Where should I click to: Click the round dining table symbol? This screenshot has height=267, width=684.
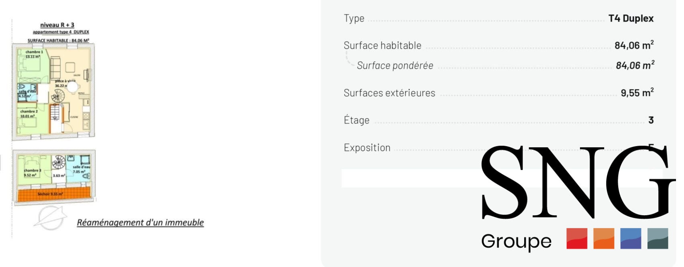pyautogui.click(x=73, y=86)
